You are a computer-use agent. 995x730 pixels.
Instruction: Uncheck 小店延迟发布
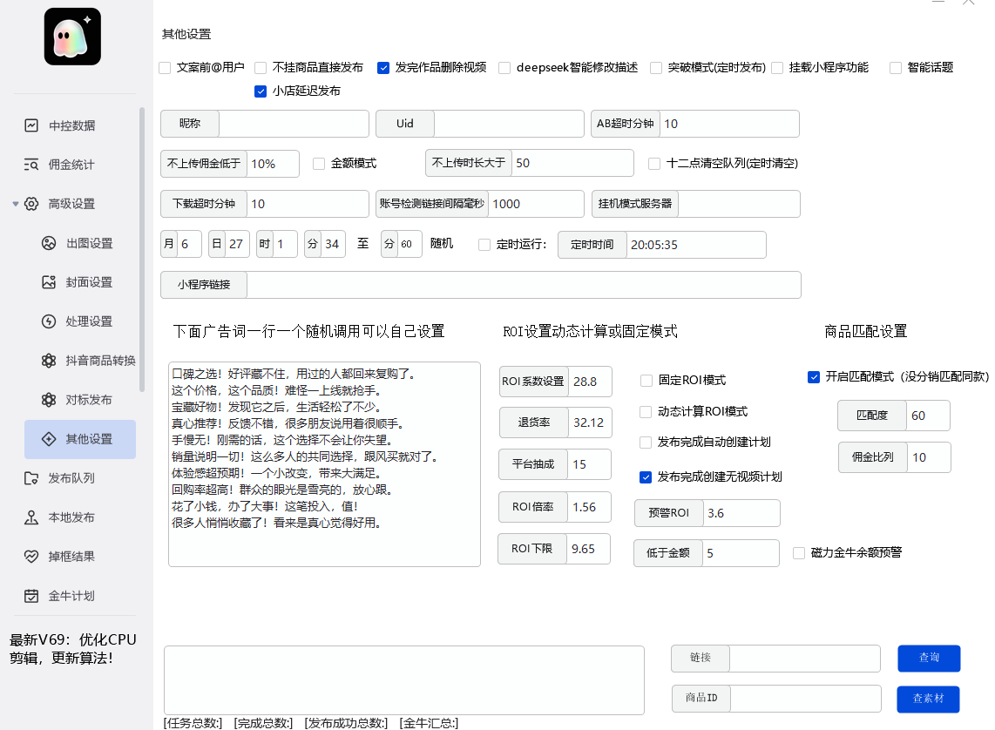pyautogui.click(x=261, y=91)
